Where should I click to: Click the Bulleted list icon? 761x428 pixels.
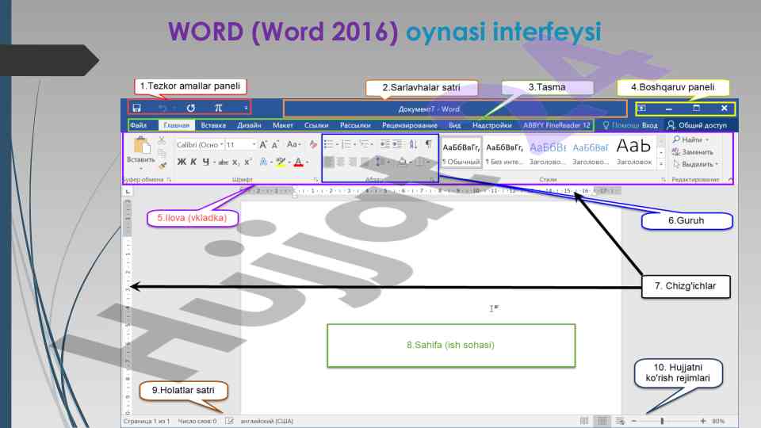[x=328, y=144]
